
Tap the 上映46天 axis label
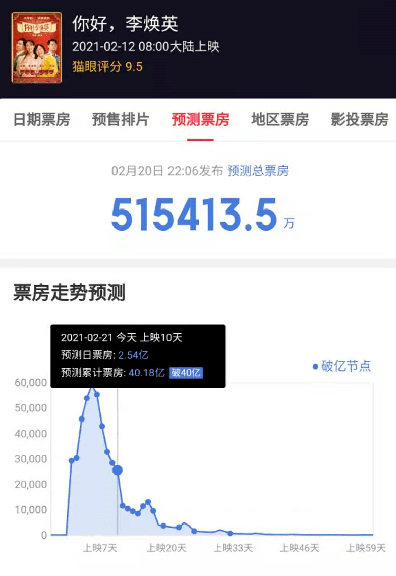(x=300, y=548)
